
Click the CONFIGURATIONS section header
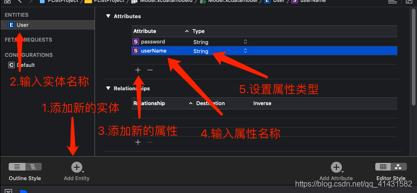(x=29, y=55)
